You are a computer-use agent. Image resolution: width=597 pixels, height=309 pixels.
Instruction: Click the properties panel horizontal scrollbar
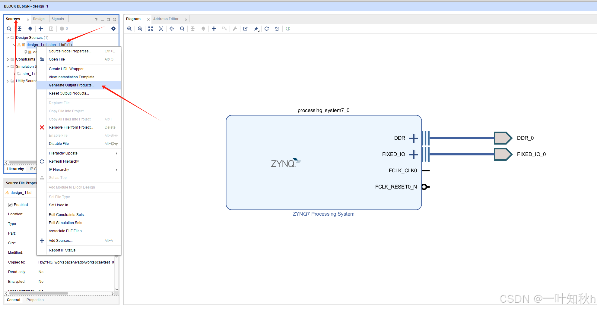[x=39, y=293]
